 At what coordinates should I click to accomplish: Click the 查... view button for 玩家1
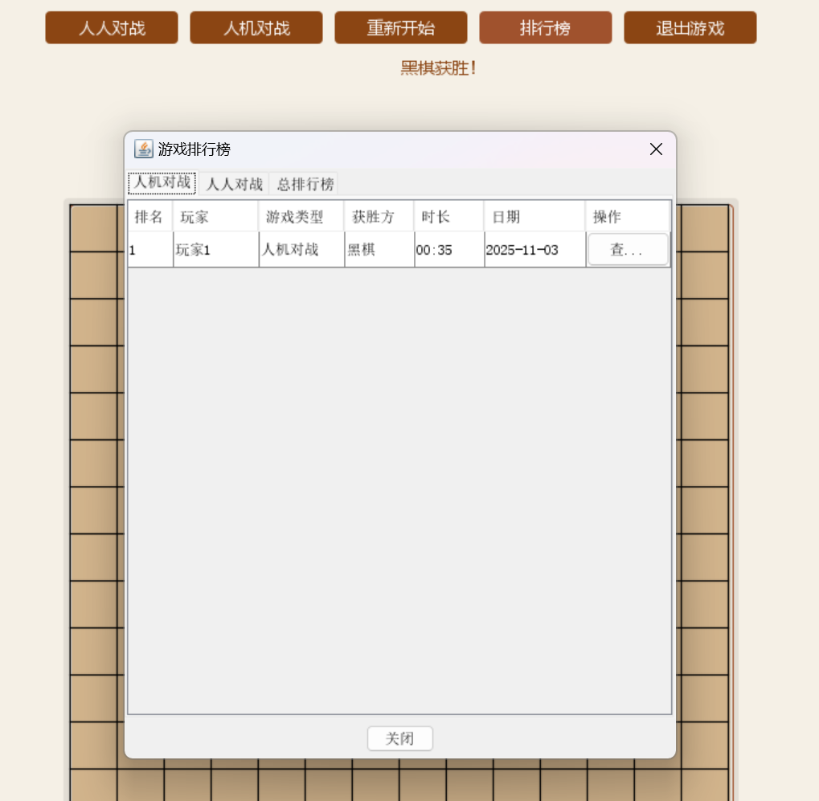(628, 250)
